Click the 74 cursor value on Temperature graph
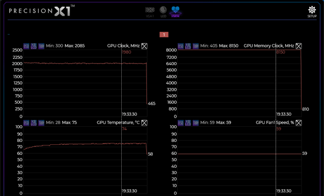 [124, 129]
